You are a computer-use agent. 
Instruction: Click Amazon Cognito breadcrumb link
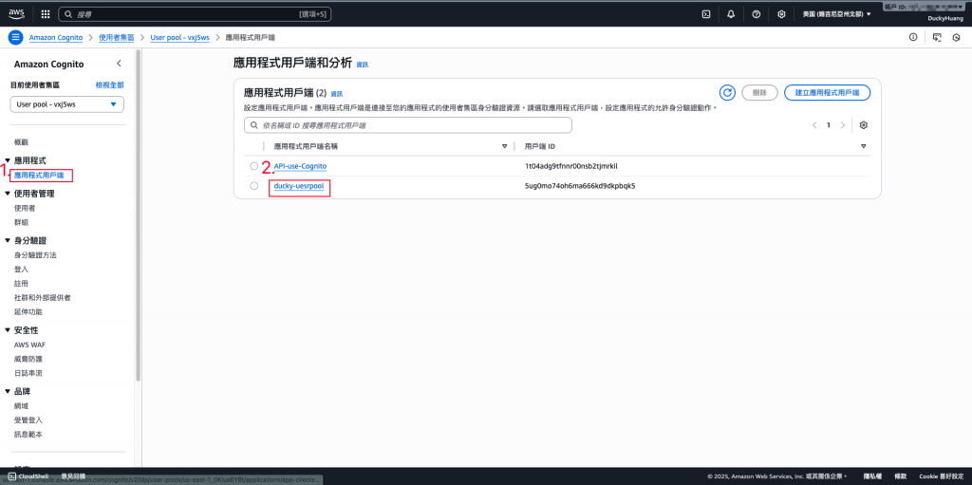(56, 37)
